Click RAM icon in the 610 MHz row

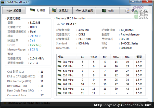tap(59, 75)
